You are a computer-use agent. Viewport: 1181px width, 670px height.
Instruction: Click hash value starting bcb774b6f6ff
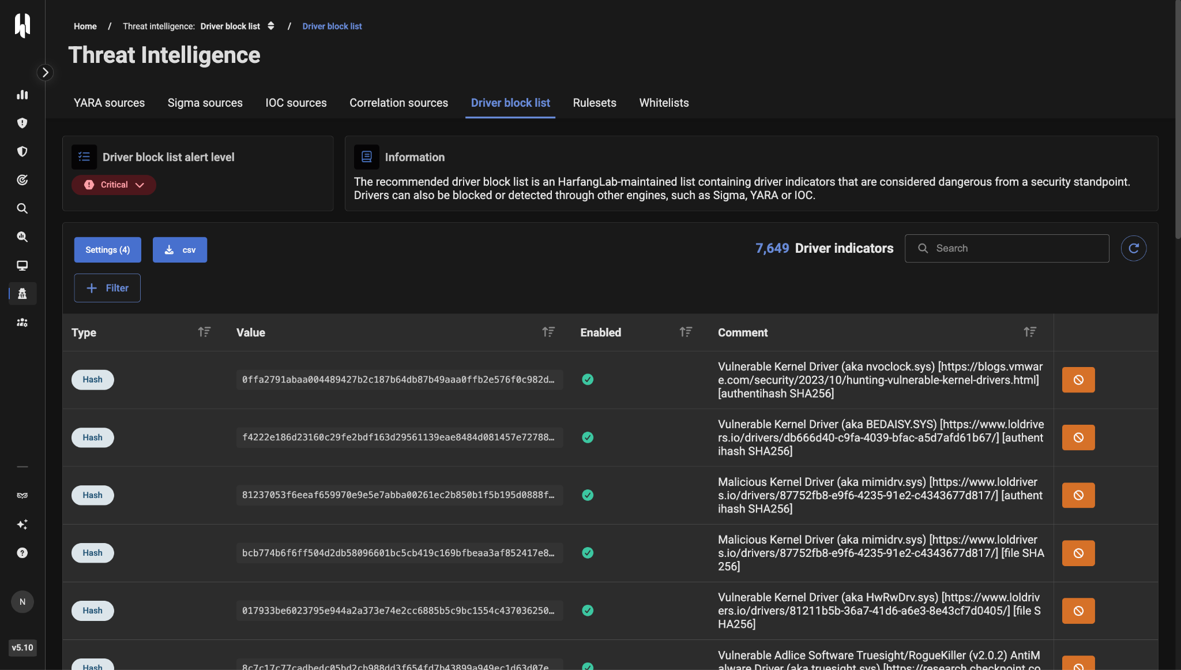point(399,553)
